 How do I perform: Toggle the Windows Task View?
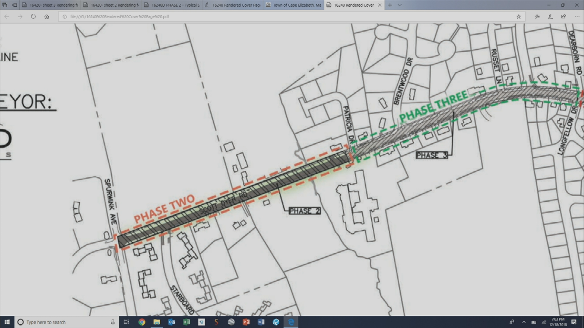(127, 322)
